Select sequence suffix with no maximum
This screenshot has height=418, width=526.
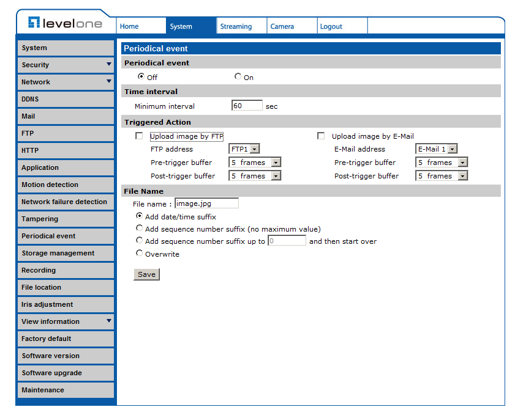coord(139,228)
